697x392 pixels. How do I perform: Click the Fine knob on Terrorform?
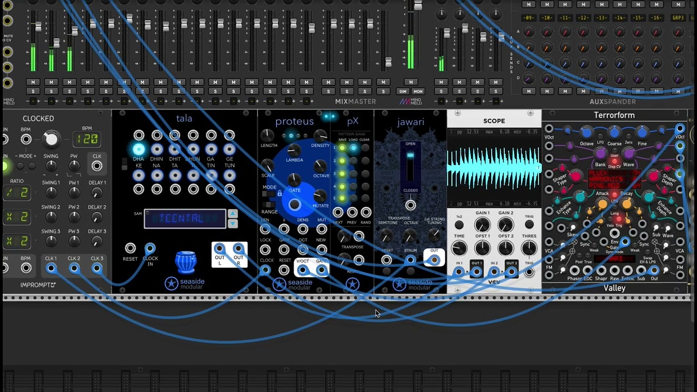pyautogui.click(x=642, y=133)
